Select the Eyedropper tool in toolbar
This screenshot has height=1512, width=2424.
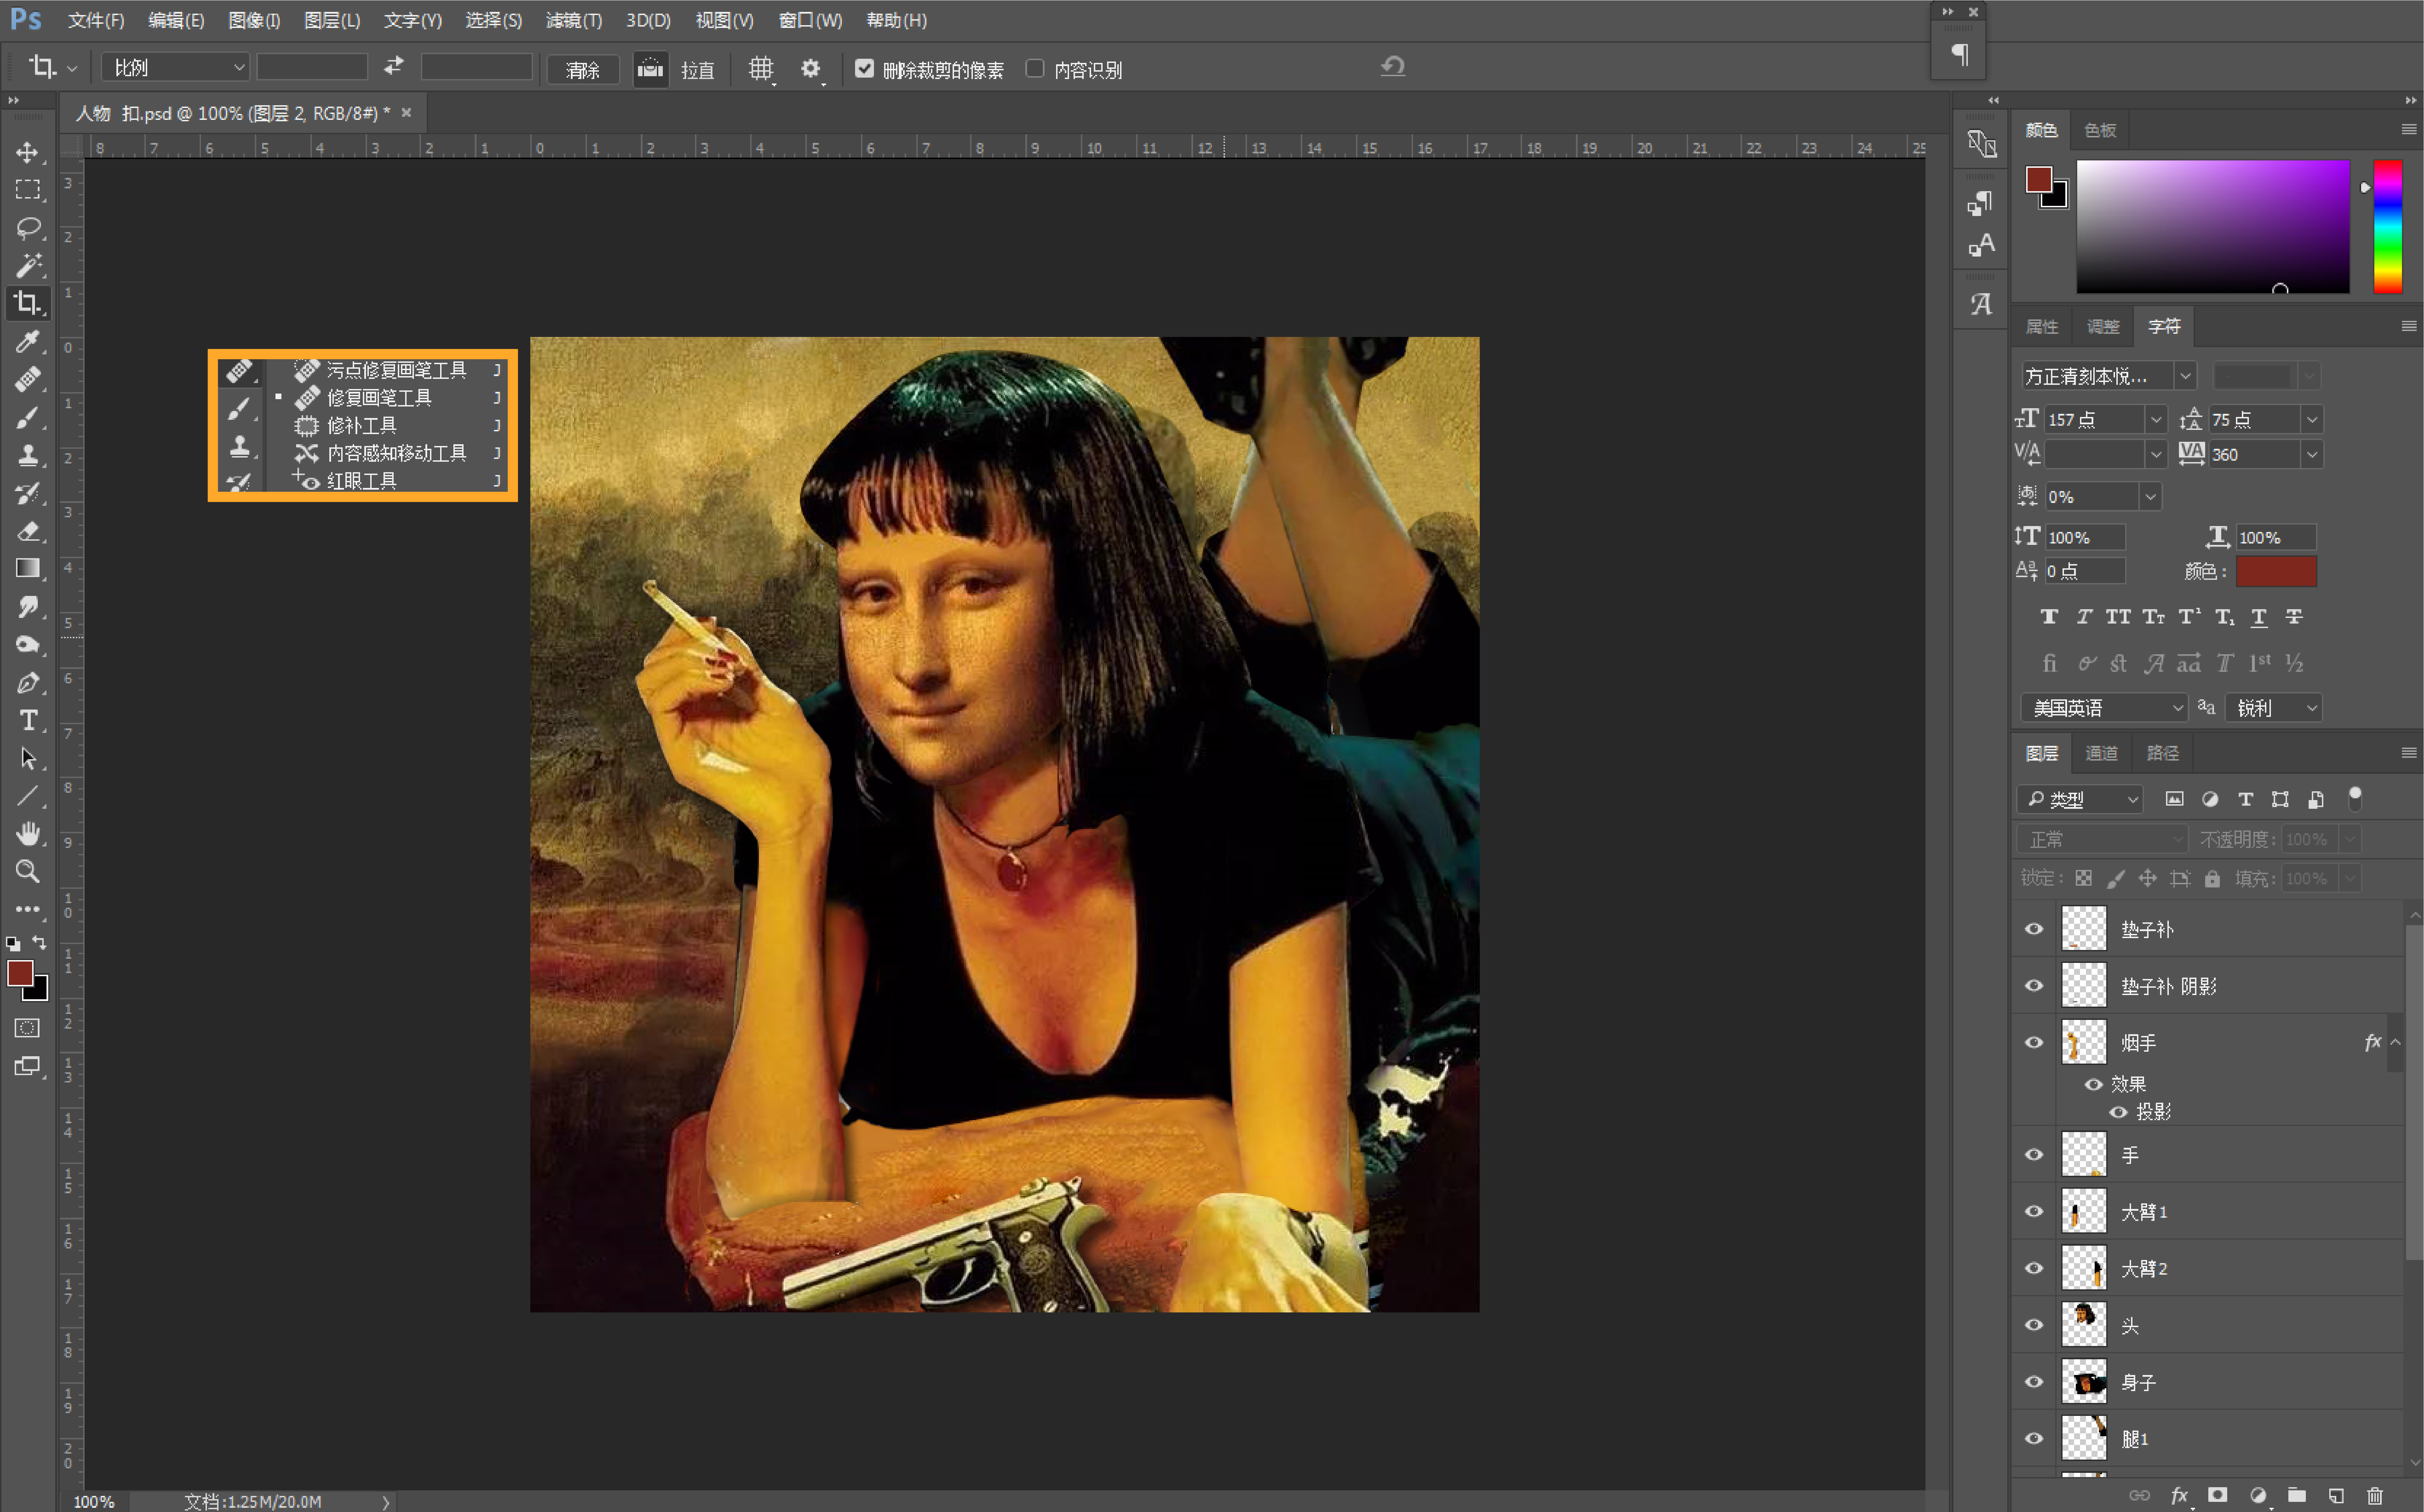click(x=28, y=342)
